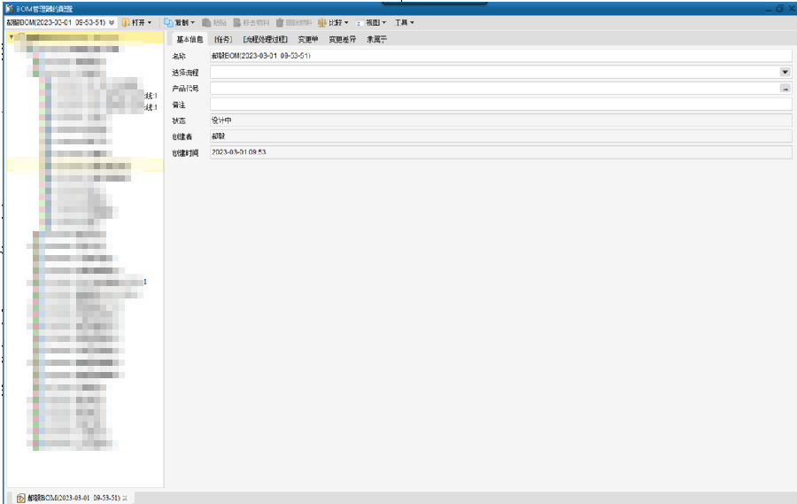Restore the BOM manager window size
This screenshot has width=797, height=504.
[x=779, y=9]
